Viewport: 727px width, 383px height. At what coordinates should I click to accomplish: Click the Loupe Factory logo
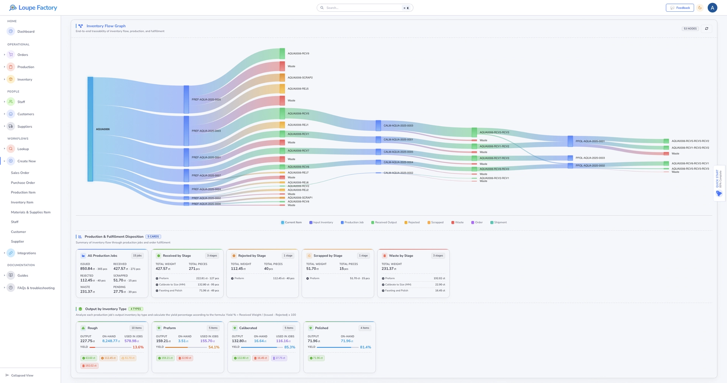coord(33,8)
